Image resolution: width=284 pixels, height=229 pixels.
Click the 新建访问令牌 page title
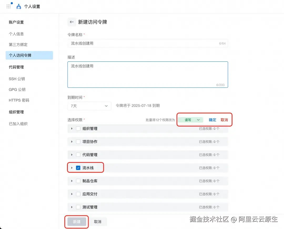(x=93, y=22)
